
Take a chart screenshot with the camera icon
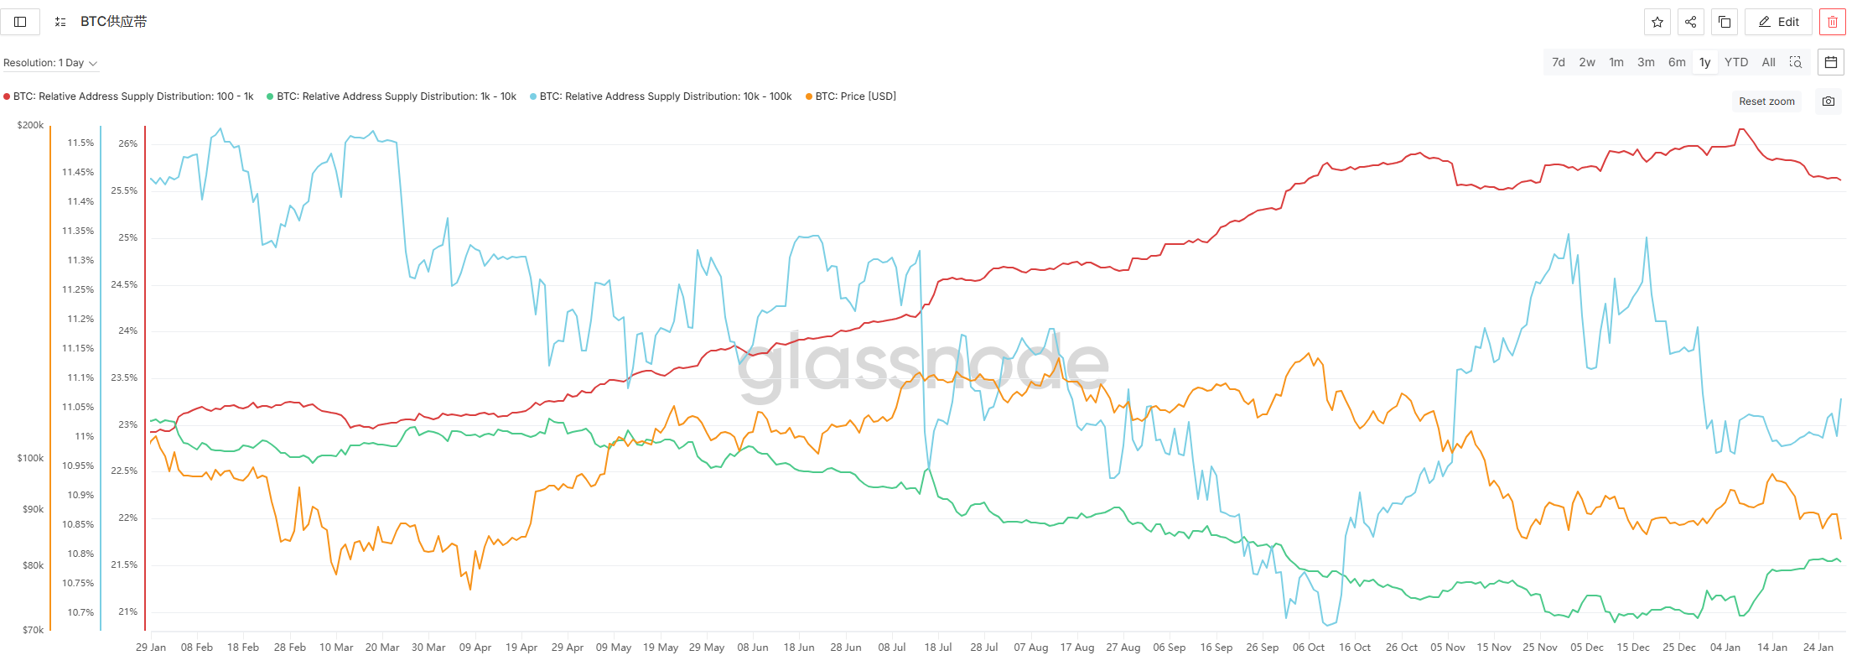coord(1828,101)
